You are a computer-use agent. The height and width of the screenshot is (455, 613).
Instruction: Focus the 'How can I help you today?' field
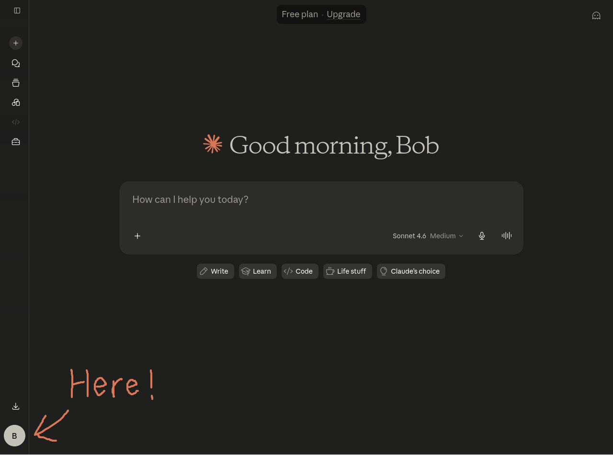[321, 200]
